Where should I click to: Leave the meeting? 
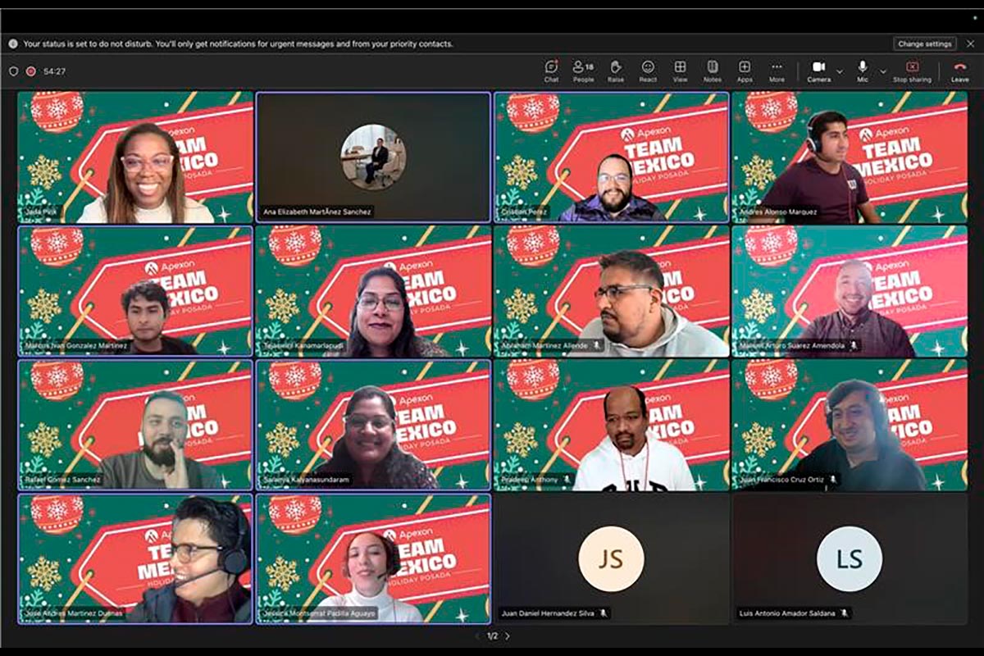pyautogui.click(x=959, y=71)
